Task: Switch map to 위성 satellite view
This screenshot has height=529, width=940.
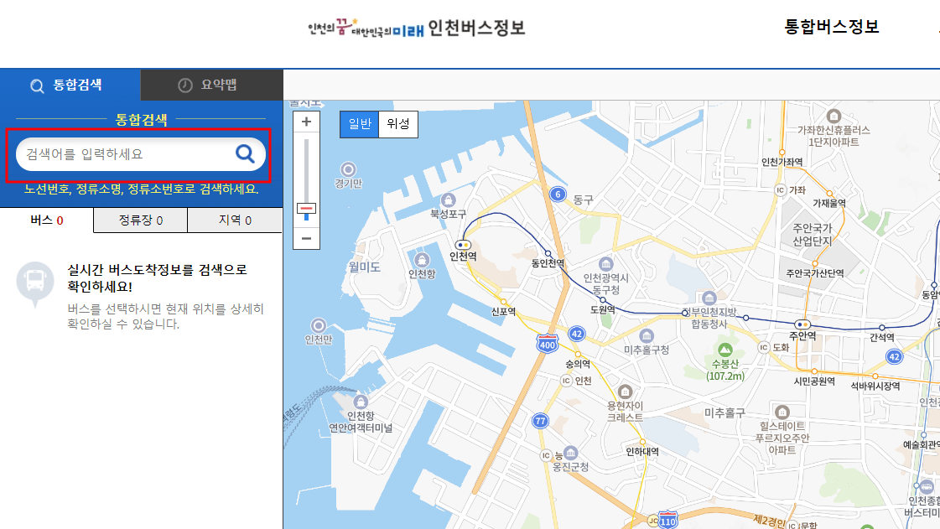Action: pos(397,123)
